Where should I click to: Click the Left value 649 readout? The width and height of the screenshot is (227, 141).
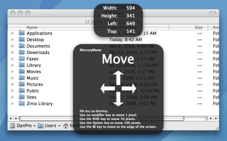(x=131, y=24)
